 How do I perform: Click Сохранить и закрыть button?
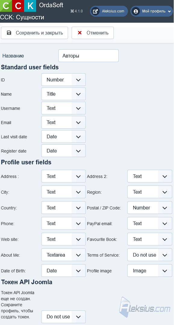34,33
